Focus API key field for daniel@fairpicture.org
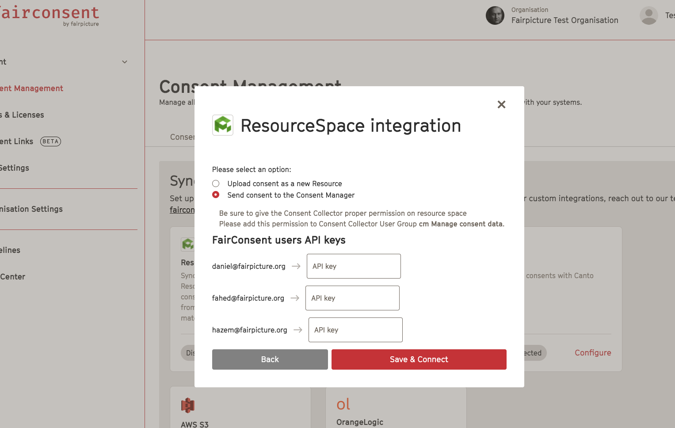Screen dimensions: 675x428 point(354,266)
